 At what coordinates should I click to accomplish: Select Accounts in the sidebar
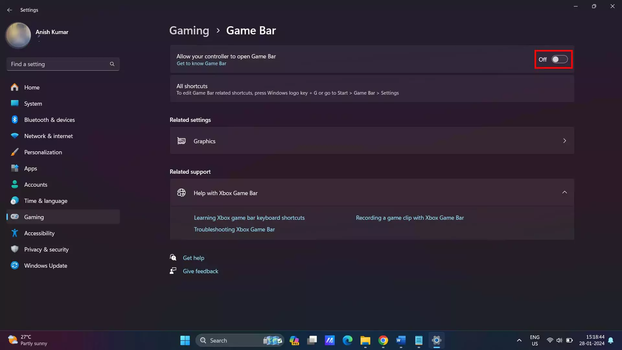pos(63,185)
